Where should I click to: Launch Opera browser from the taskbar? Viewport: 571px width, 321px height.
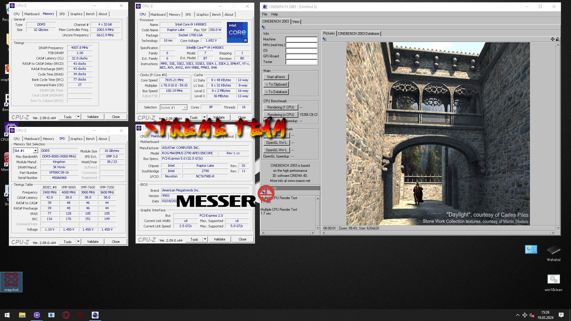[x=66, y=315]
